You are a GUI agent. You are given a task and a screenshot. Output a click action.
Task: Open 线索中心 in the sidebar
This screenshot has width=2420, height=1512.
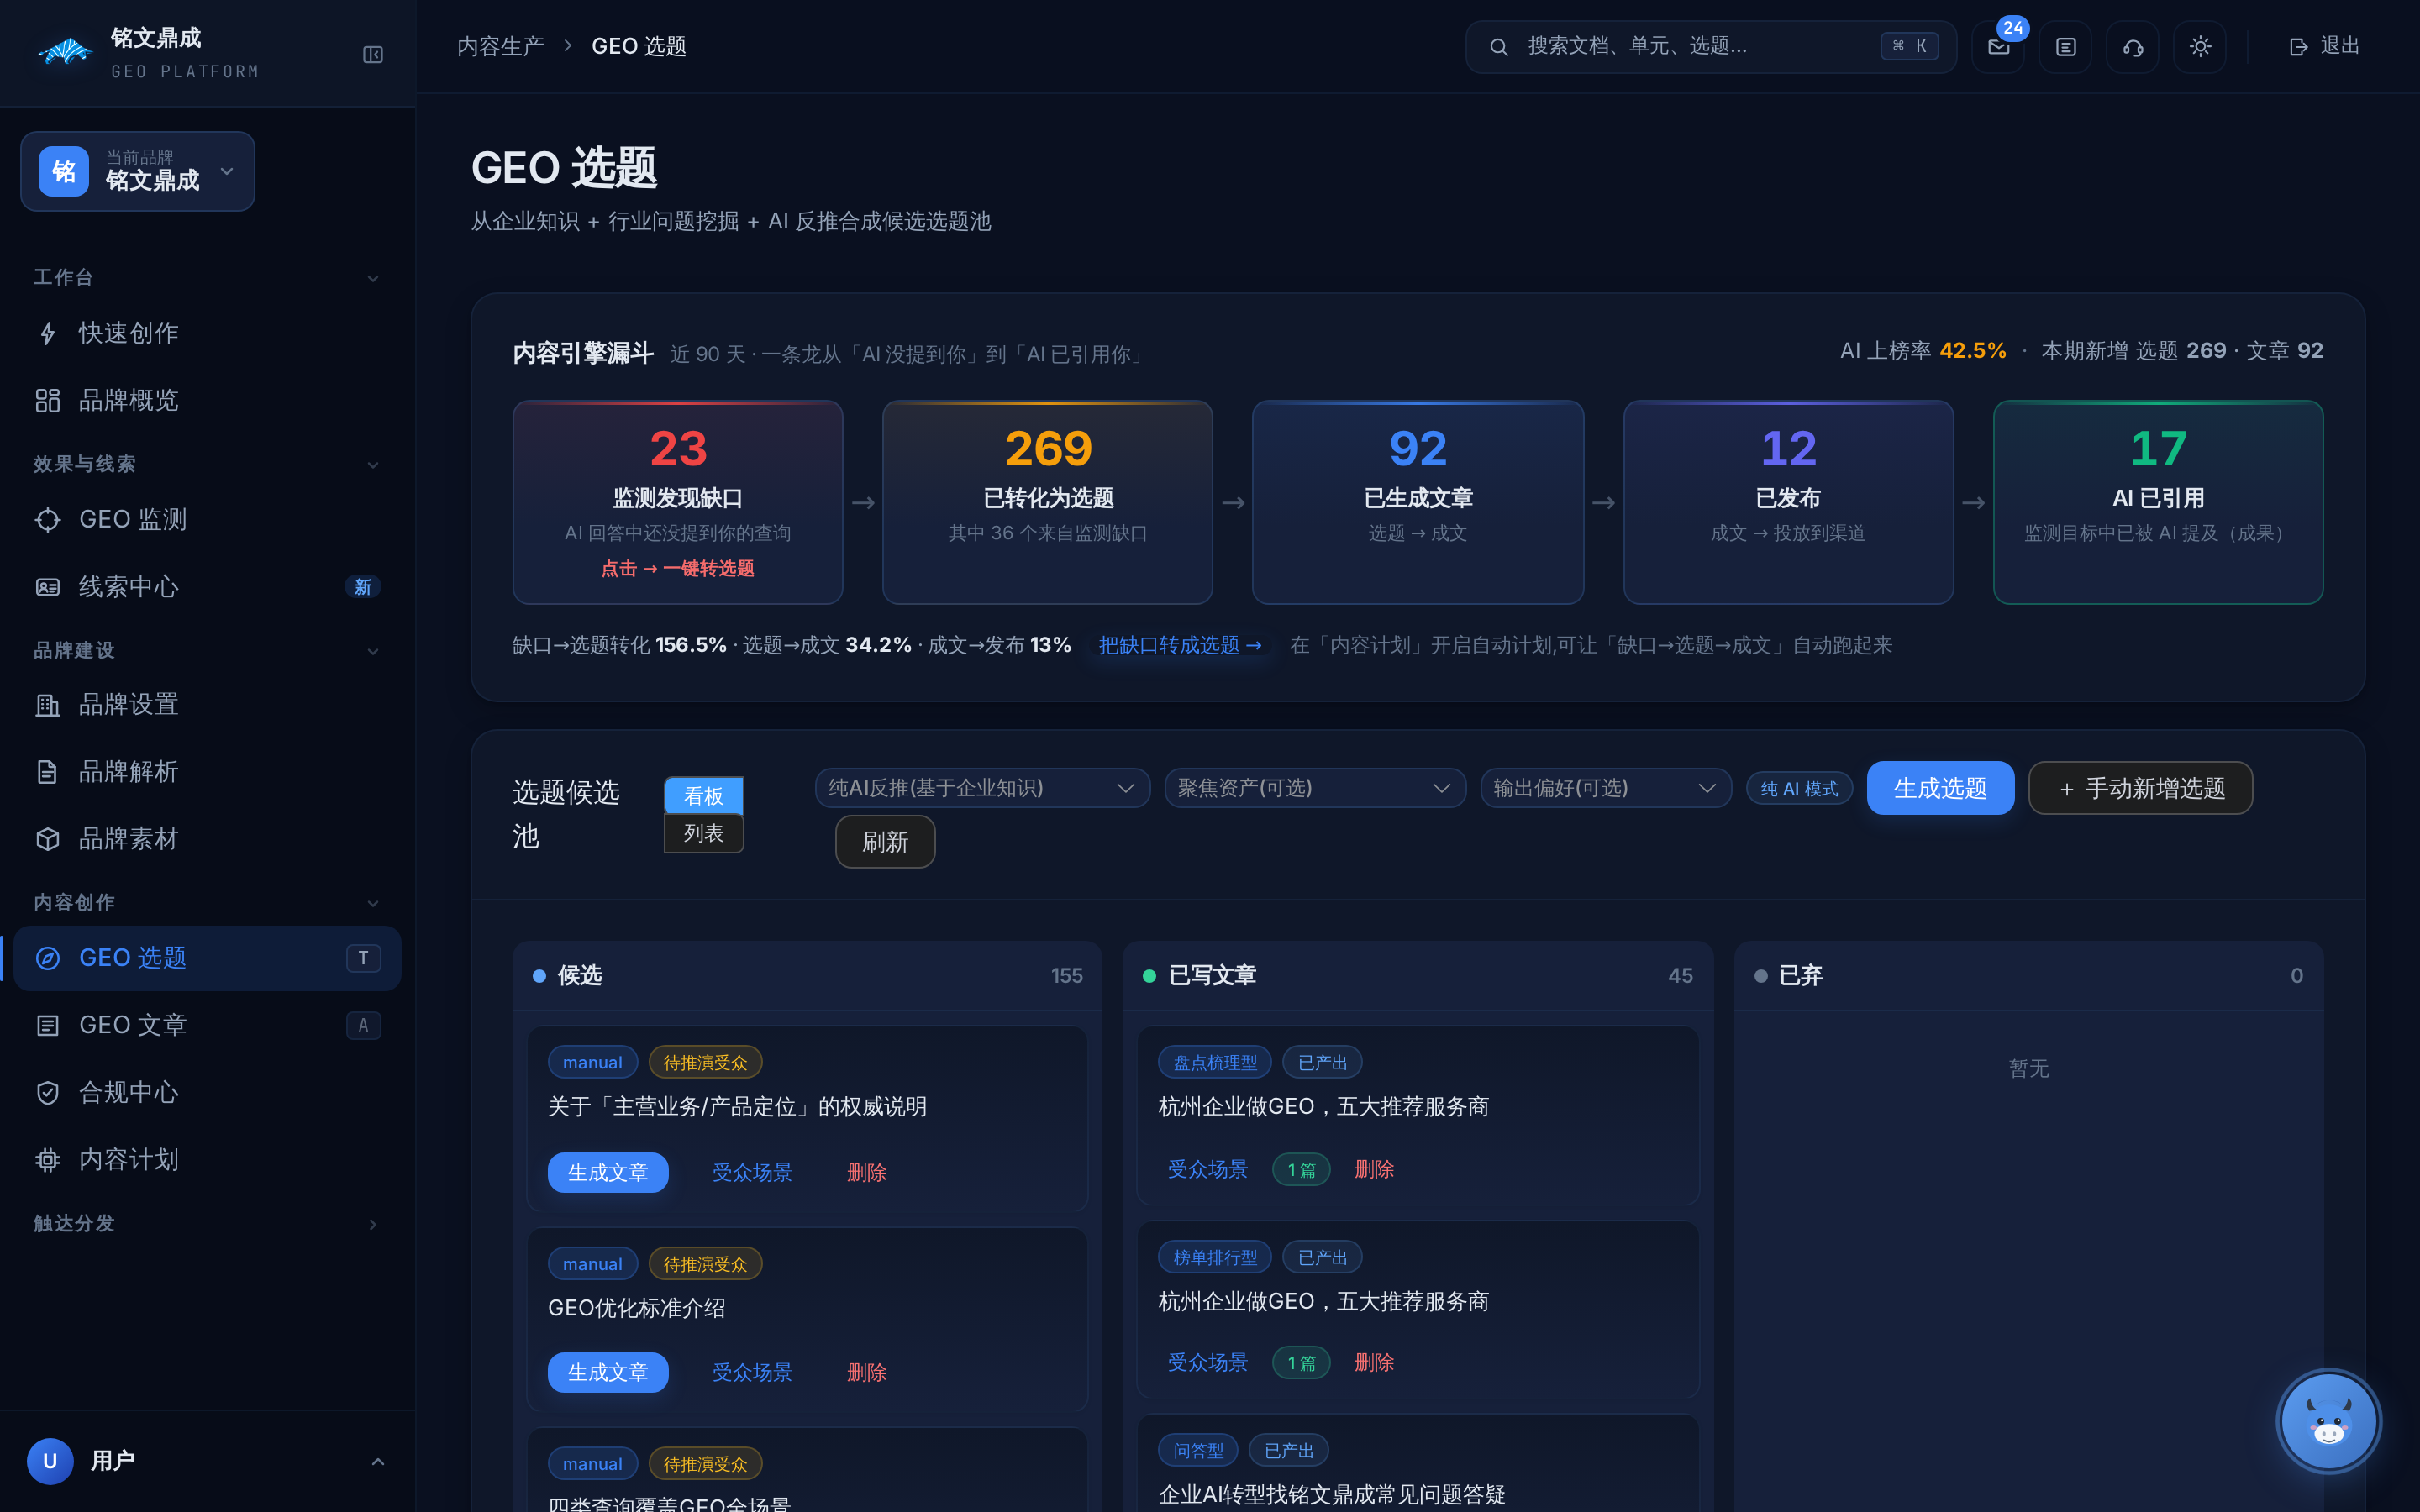coord(207,586)
